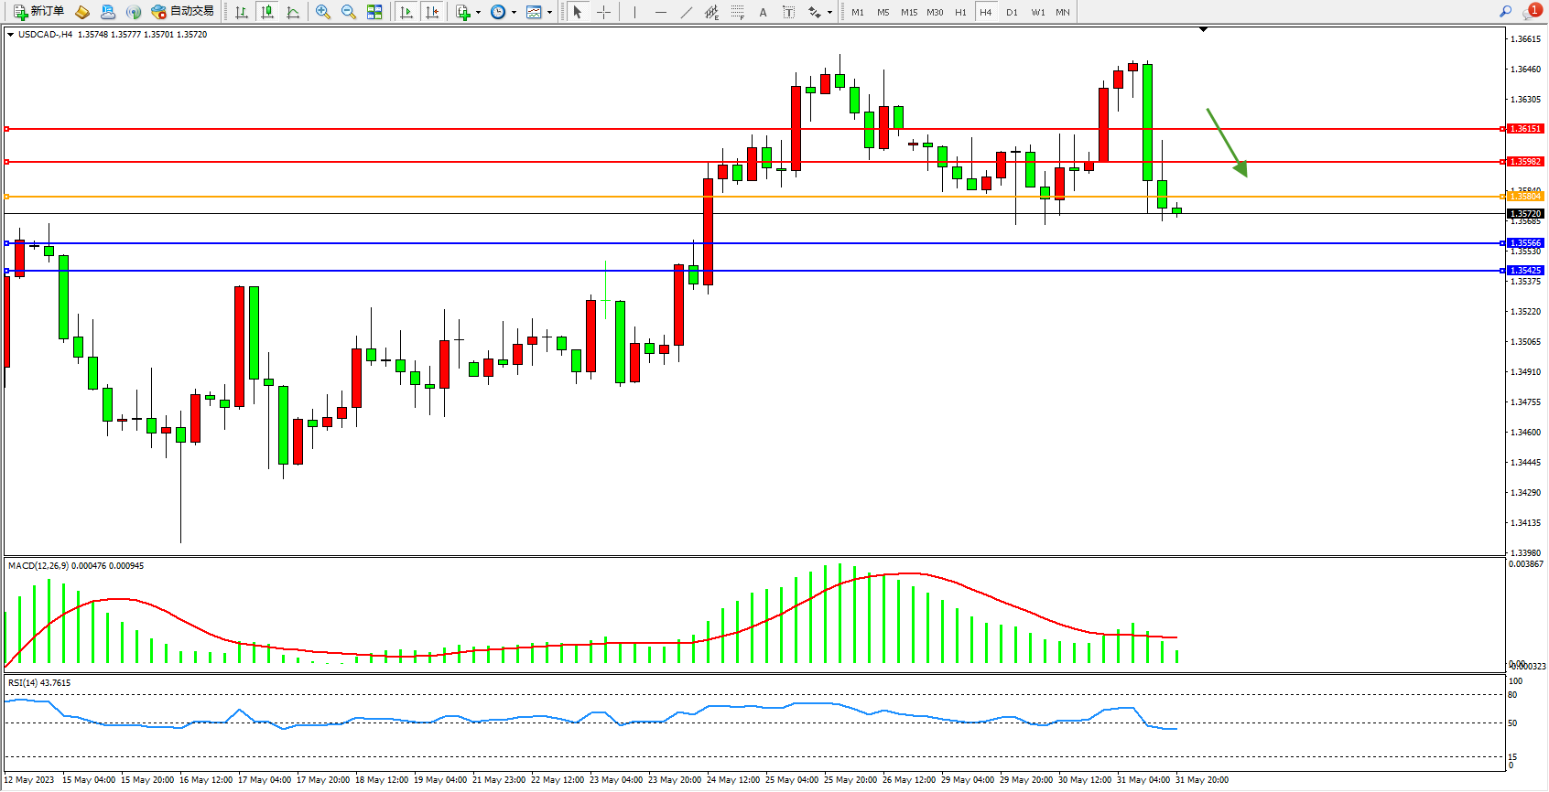The width and height of the screenshot is (1549, 792).
Task: Switch timeframe to M15
Action: tap(908, 12)
